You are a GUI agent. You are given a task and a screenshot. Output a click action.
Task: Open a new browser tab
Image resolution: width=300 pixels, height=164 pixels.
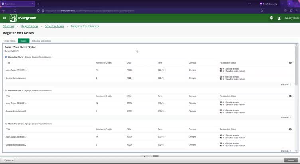click(38, 4)
